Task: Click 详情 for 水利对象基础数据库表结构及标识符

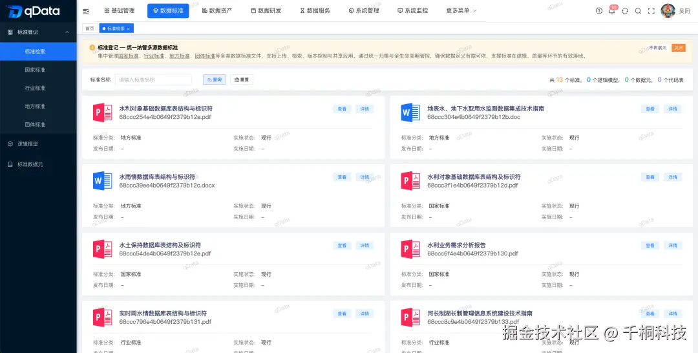Action: coord(673,177)
